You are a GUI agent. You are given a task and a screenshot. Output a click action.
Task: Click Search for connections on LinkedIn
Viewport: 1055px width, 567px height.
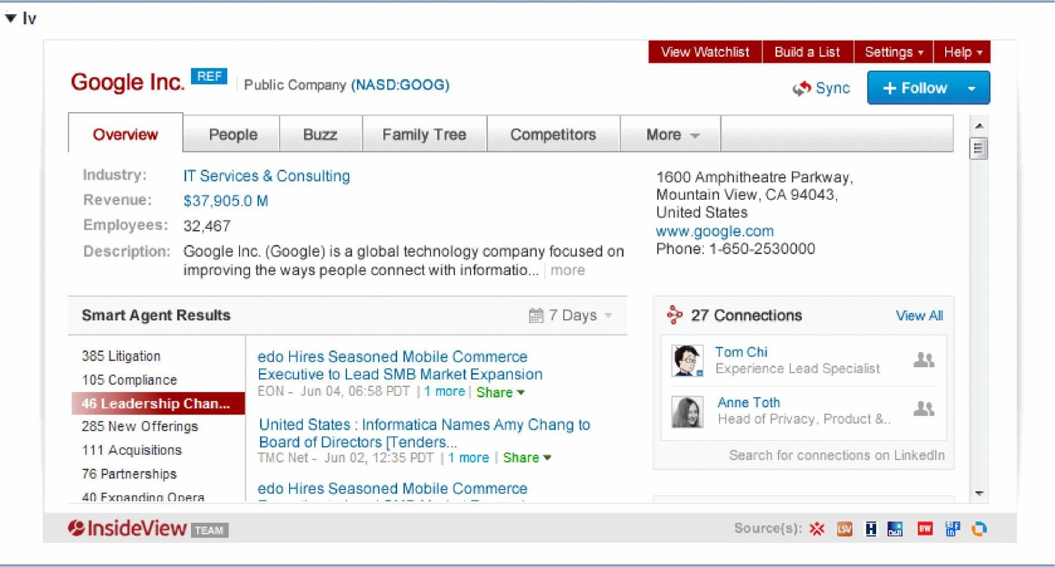(837, 455)
